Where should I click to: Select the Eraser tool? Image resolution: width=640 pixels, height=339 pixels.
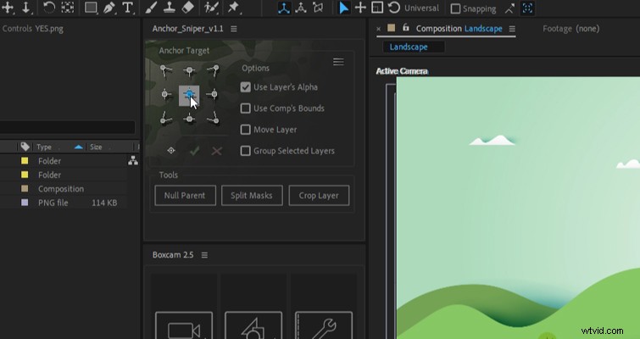pos(187,8)
